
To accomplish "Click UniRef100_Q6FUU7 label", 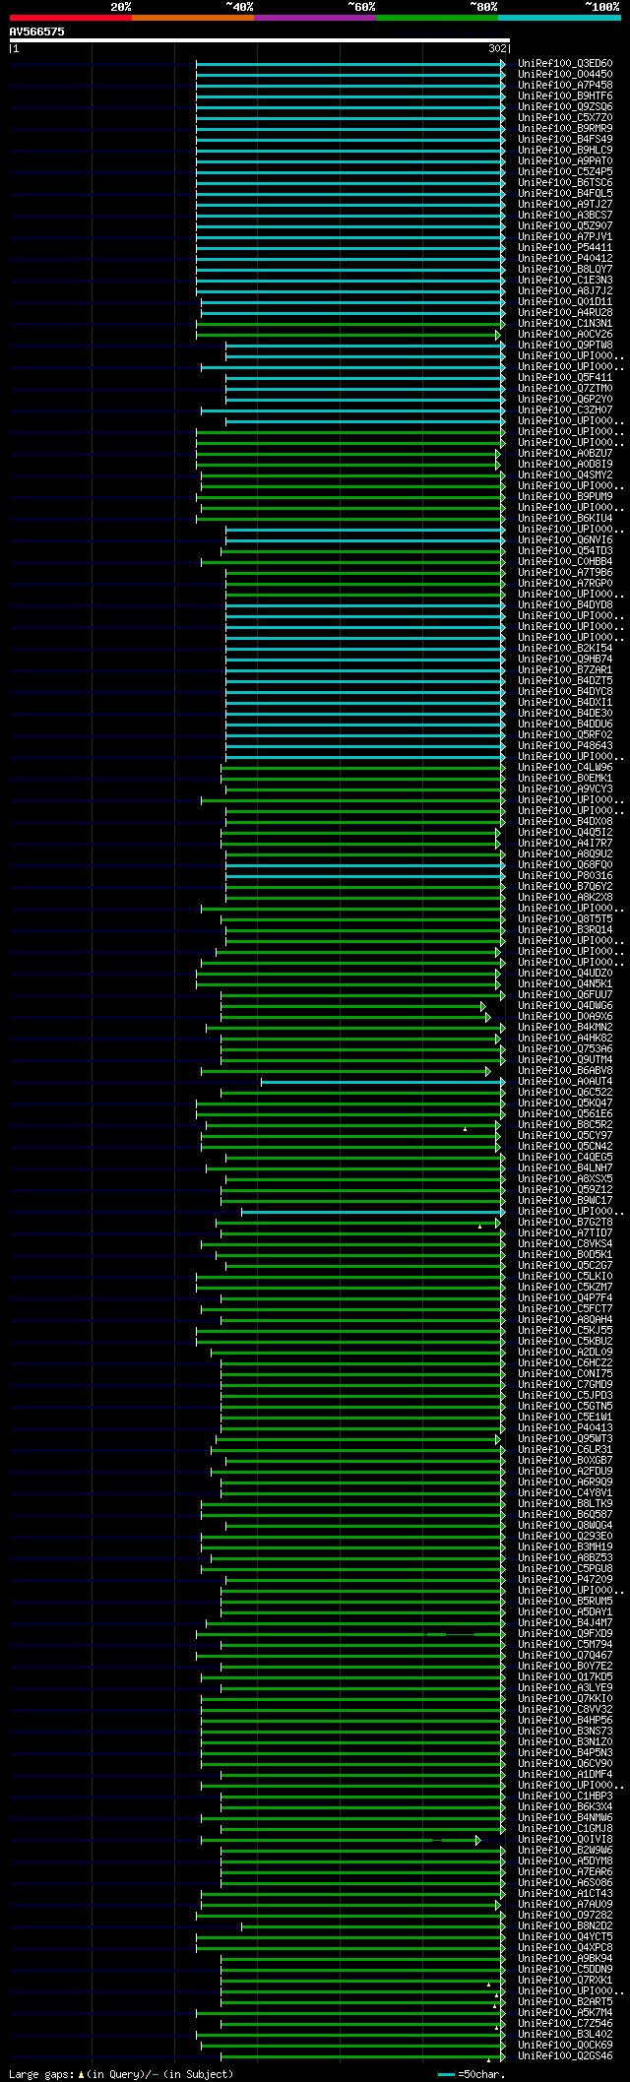I will coord(565,994).
